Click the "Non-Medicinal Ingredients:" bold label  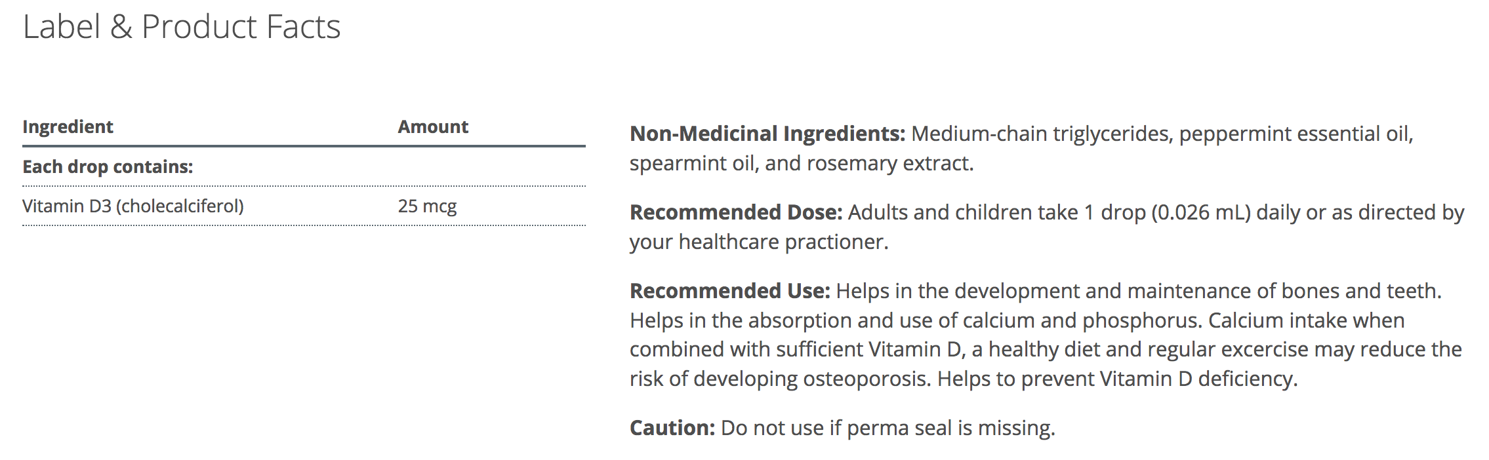(x=767, y=134)
